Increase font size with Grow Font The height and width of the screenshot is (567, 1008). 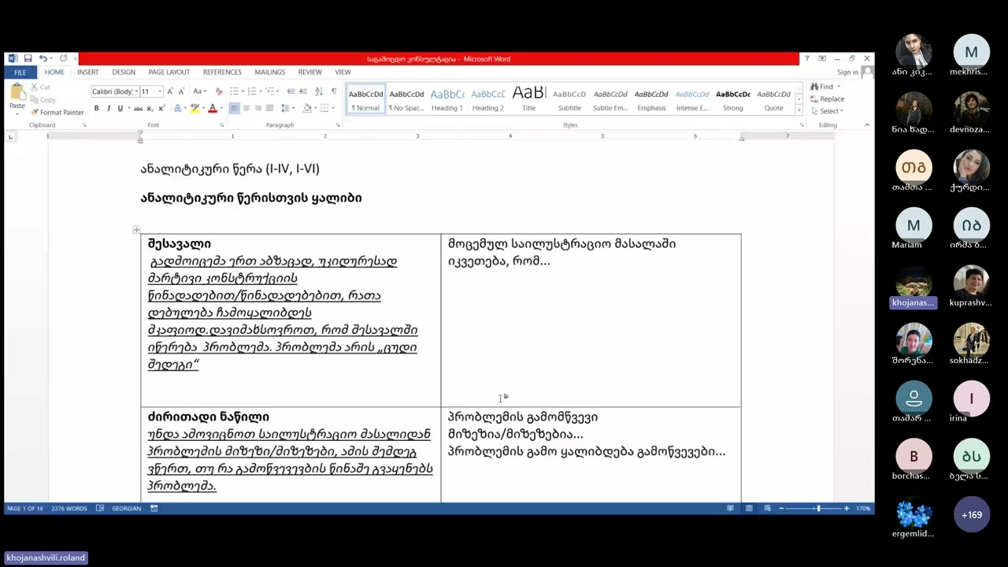pos(170,91)
